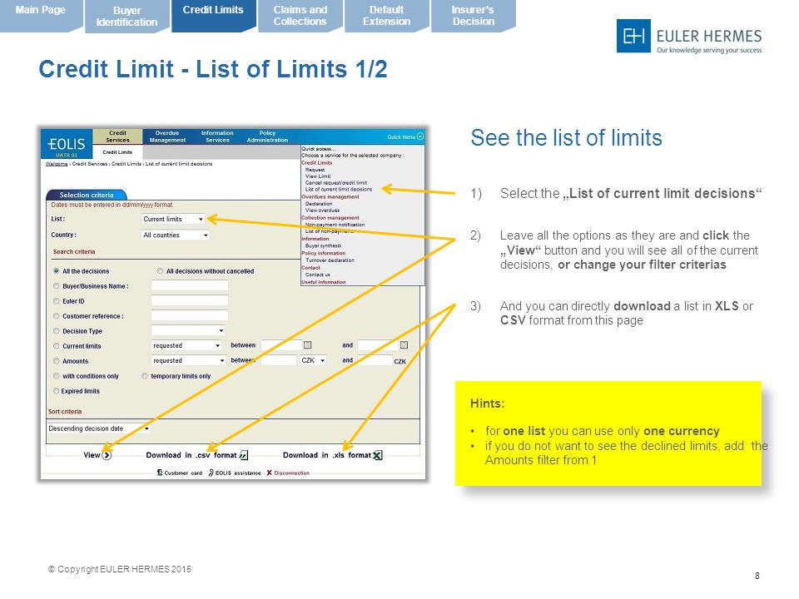799x599 pixels.
Task: Open Insurer's Decision tab
Action: click(473, 15)
